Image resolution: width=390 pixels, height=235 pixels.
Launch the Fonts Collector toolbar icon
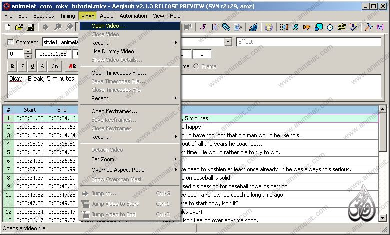coord(238,27)
